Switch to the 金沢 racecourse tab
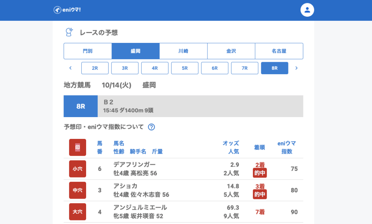The image size is (372, 224). tap(231, 51)
